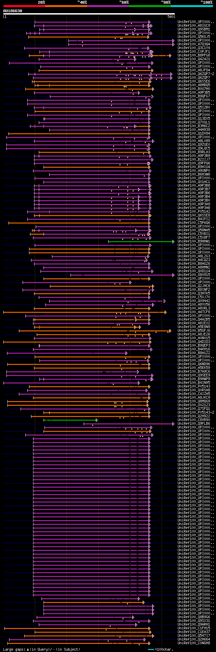Open hit UniRef100_B9QFG7

pos(194,96)
